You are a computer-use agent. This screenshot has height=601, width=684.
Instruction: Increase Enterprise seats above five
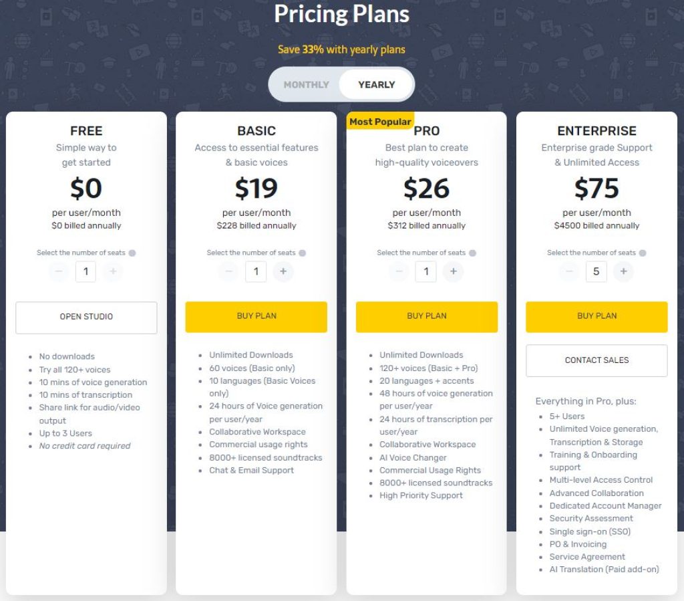coord(625,272)
